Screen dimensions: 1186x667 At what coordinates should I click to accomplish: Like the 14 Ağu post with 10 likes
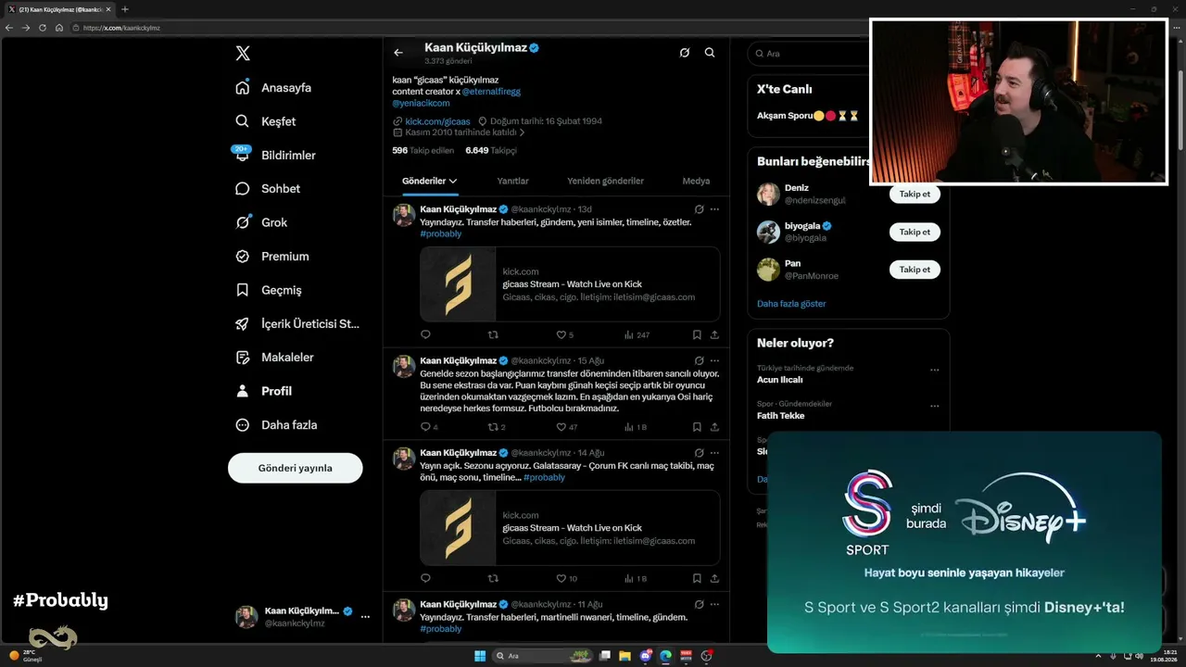[x=567, y=578]
